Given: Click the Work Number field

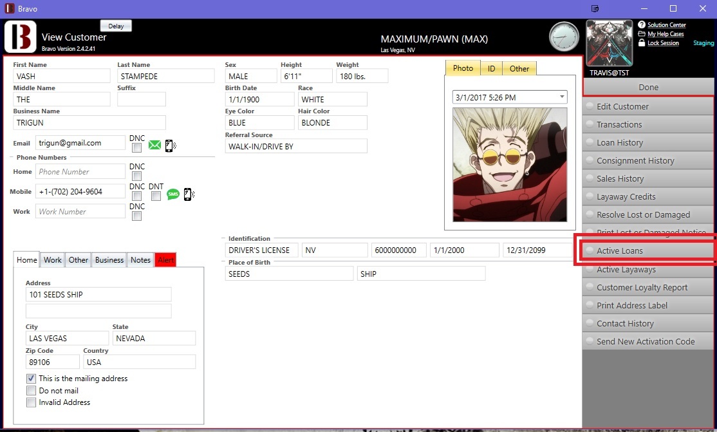Looking at the screenshot, I should click(80, 211).
